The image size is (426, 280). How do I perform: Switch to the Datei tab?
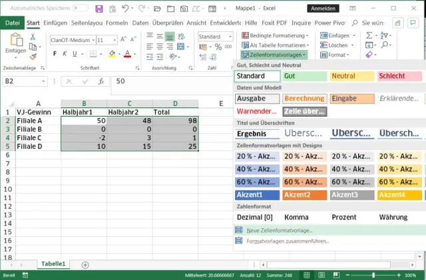coord(12,22)
